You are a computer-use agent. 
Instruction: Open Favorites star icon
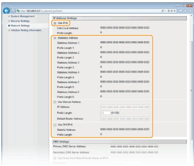pos(185,11)
